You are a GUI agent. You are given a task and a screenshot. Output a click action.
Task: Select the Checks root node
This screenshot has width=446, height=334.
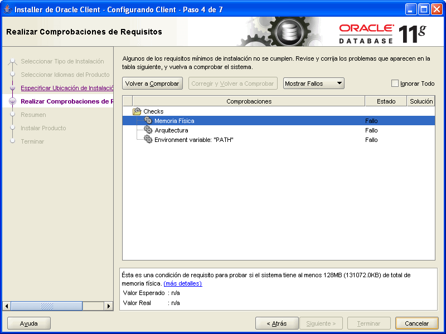click(x=153, y=111)
